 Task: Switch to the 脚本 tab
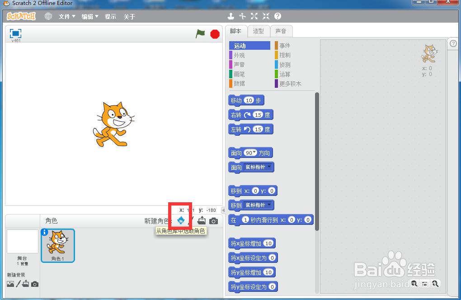[x=235, y=31]
